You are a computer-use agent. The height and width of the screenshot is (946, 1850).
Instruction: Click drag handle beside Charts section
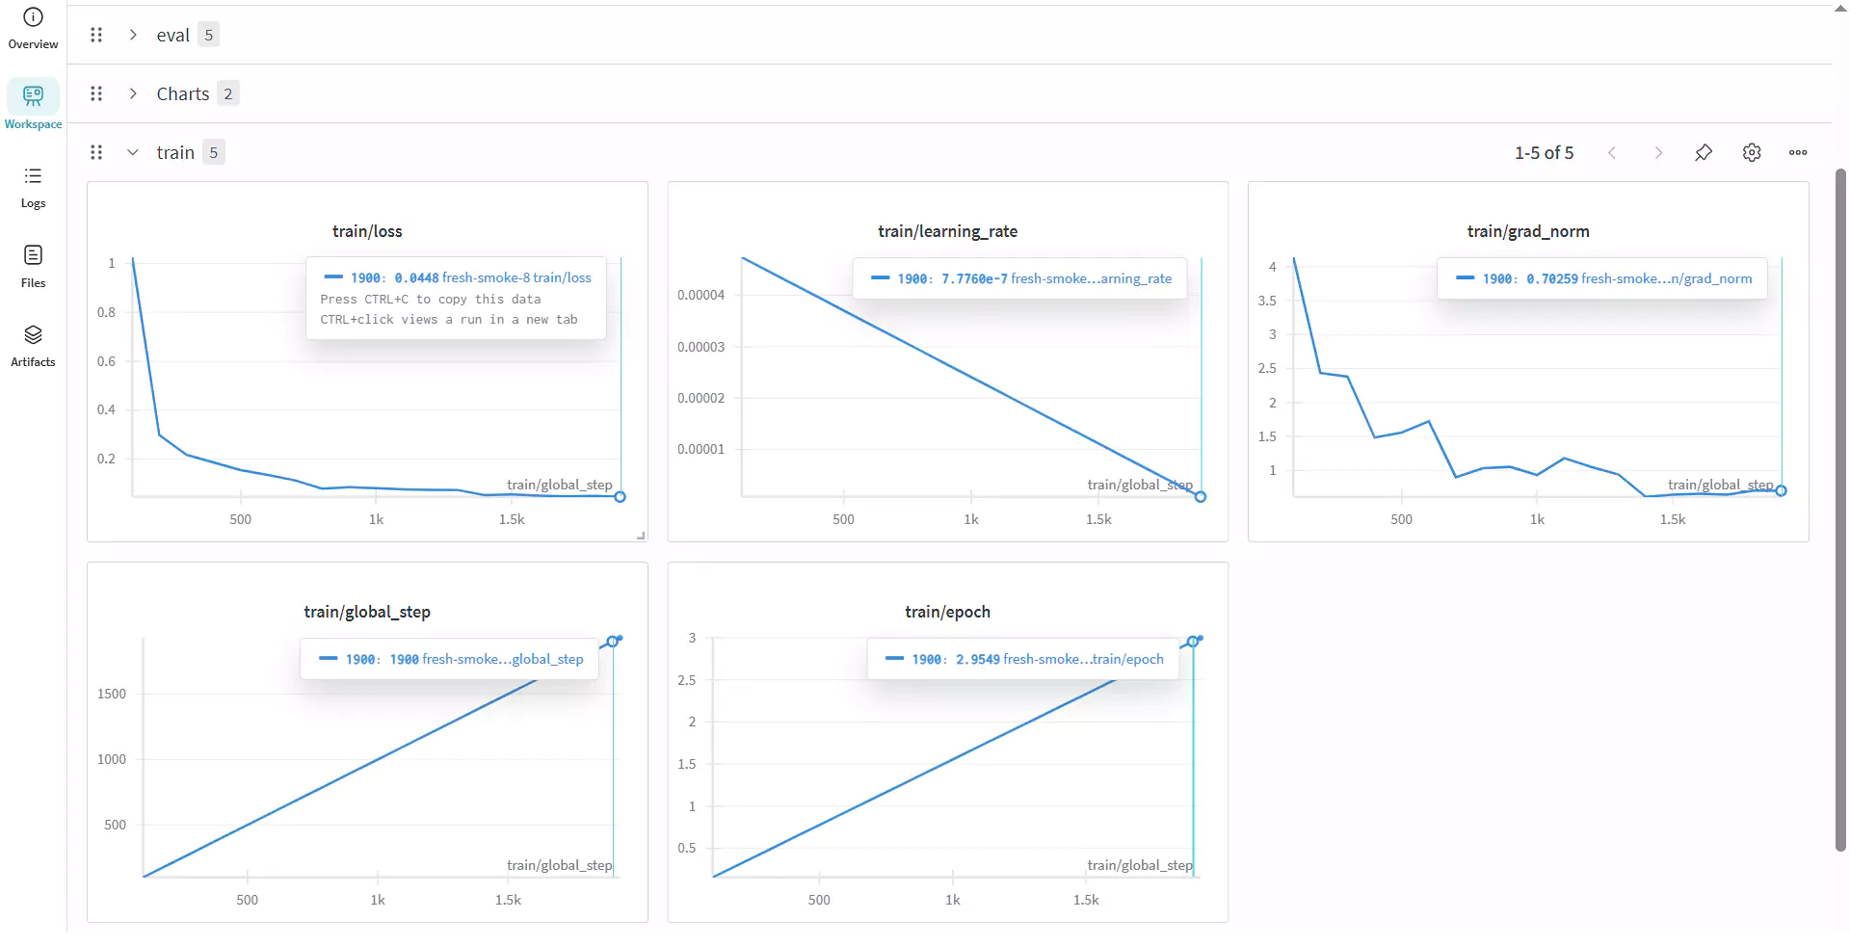coord(96,93)
